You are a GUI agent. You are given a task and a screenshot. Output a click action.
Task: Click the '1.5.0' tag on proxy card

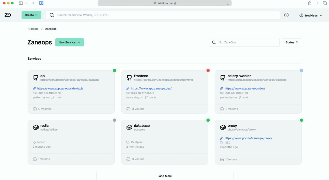click(227, 142)
